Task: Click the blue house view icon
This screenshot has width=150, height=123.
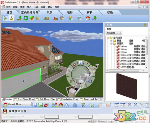Action: (75, 105)
